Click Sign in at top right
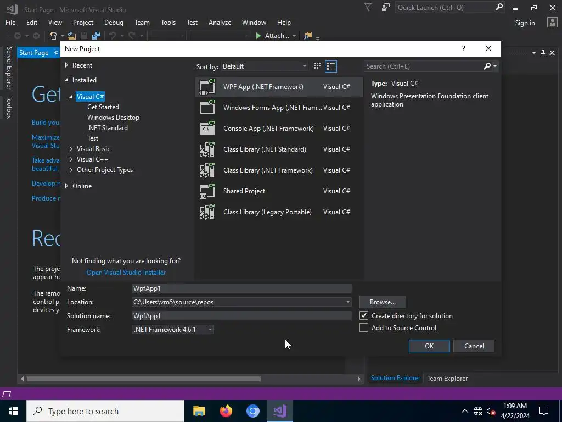Image resolution: width=562 pixels, height=422 pixels. 525,23
